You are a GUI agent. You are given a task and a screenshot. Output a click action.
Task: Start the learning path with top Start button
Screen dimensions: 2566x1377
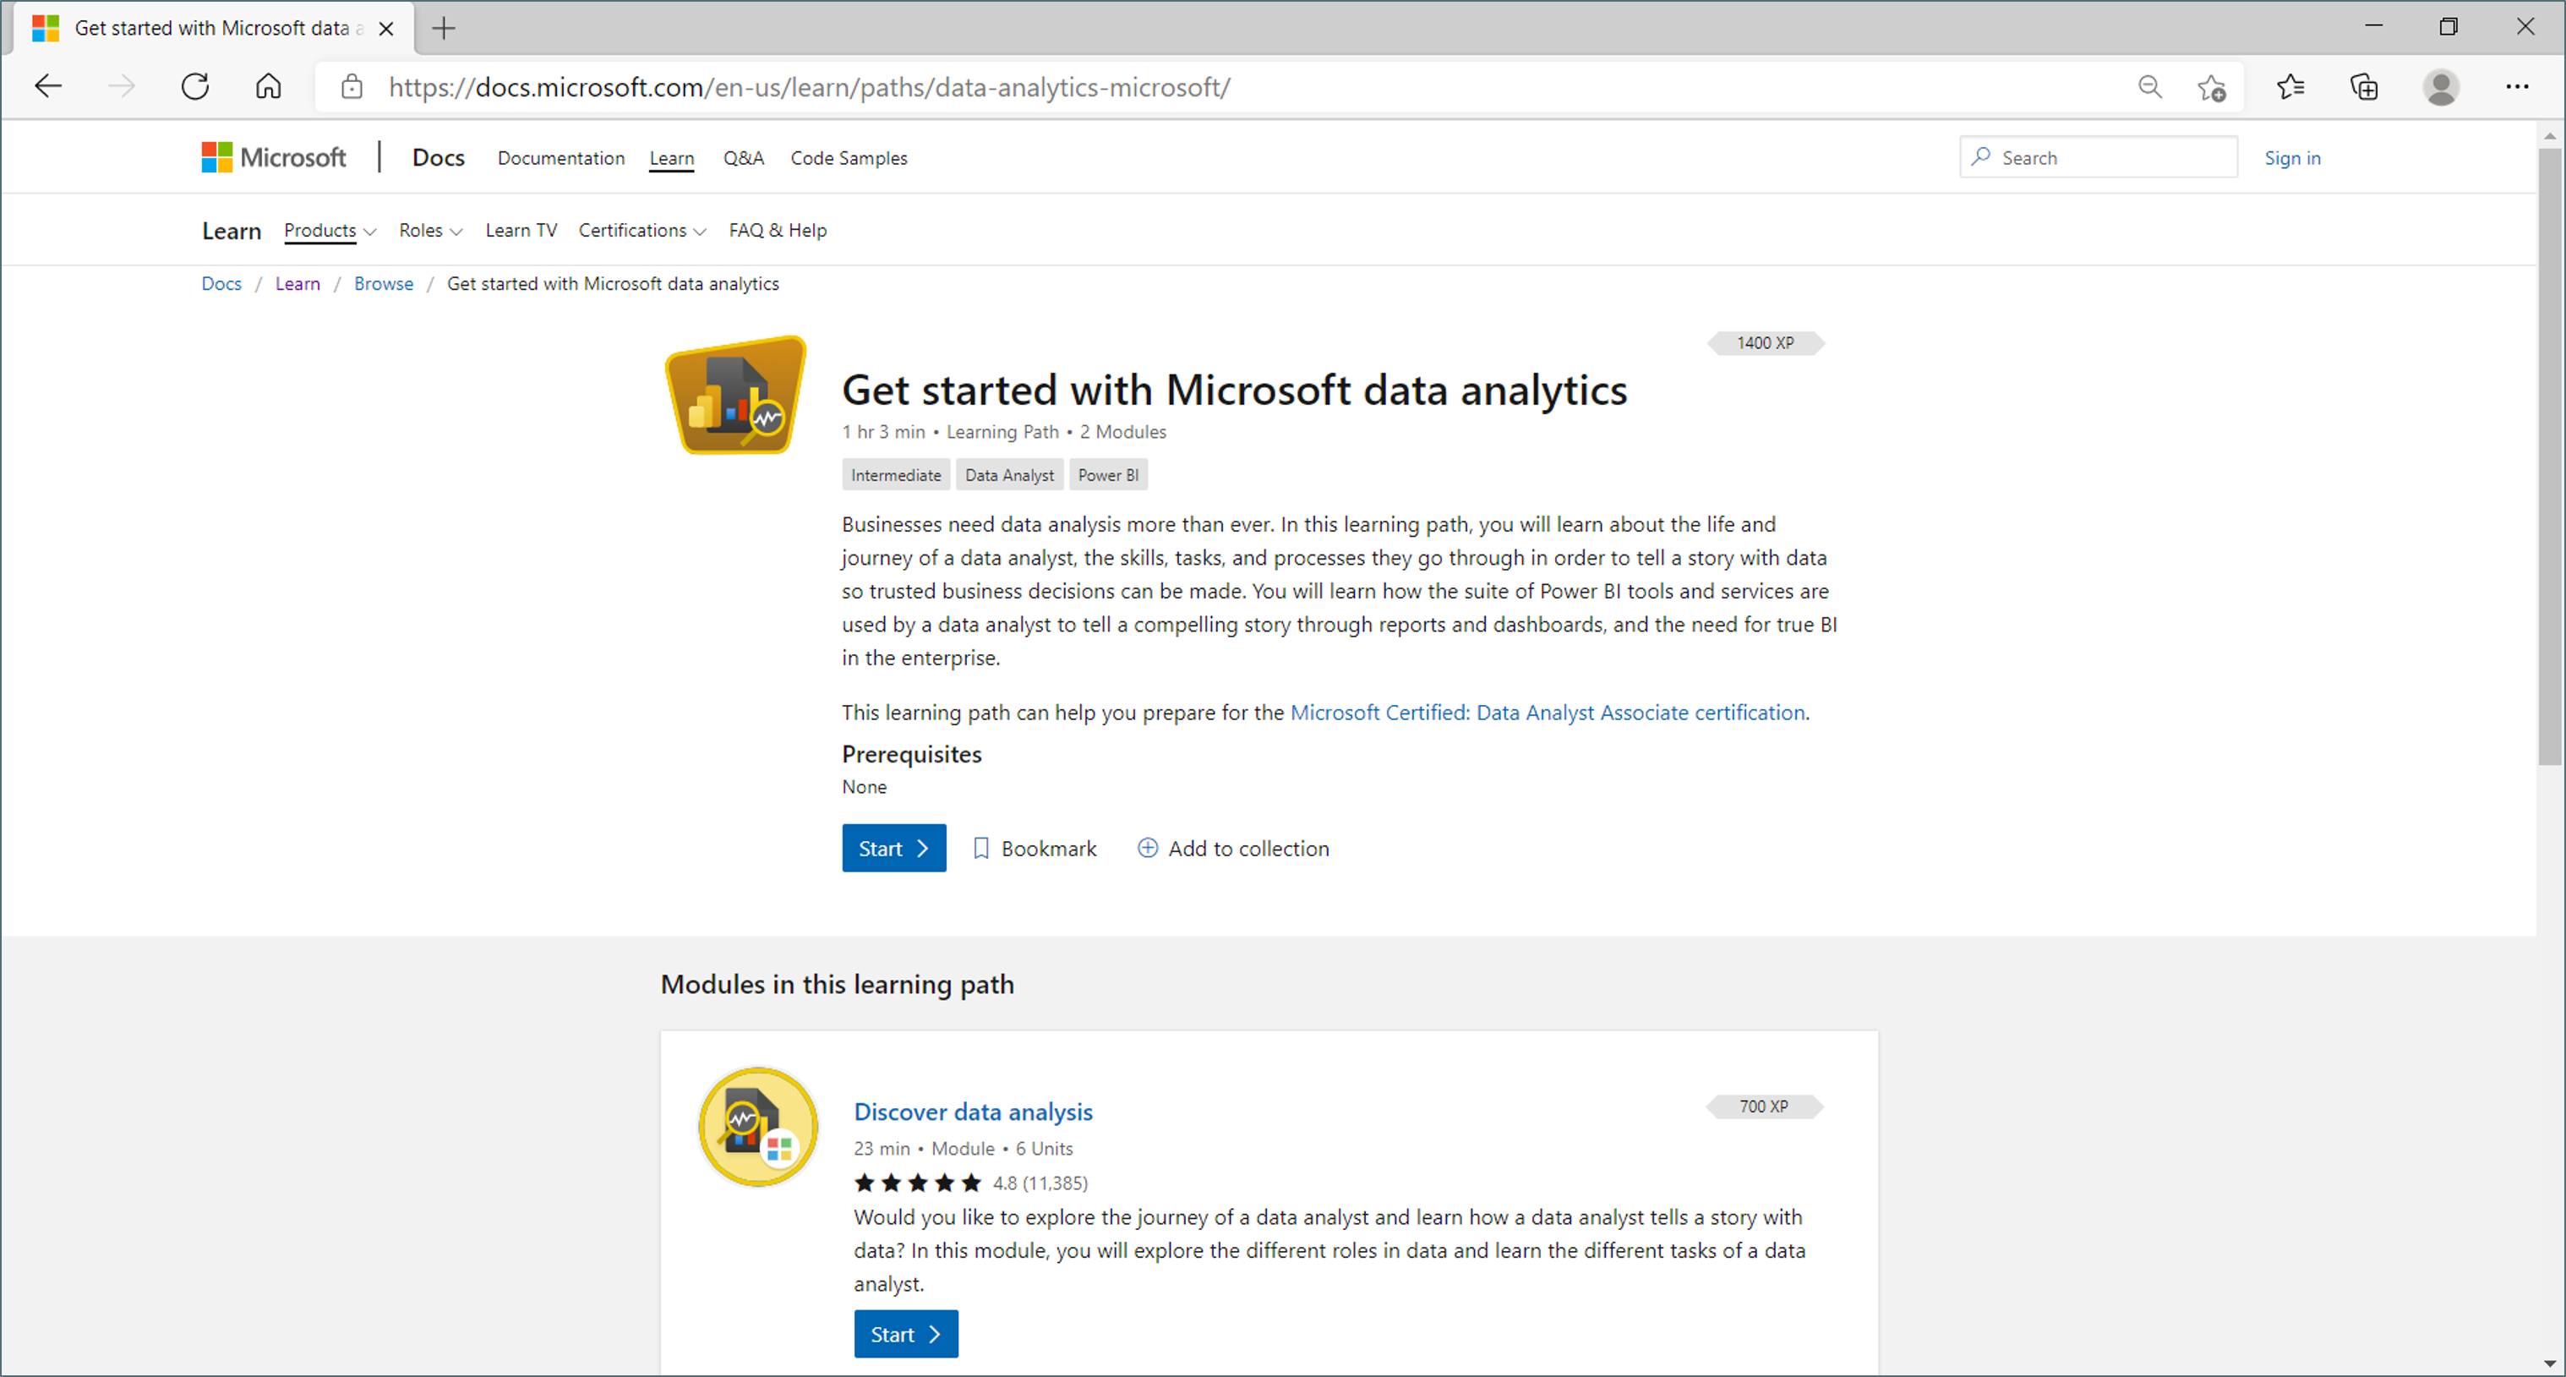click(893, 848)
